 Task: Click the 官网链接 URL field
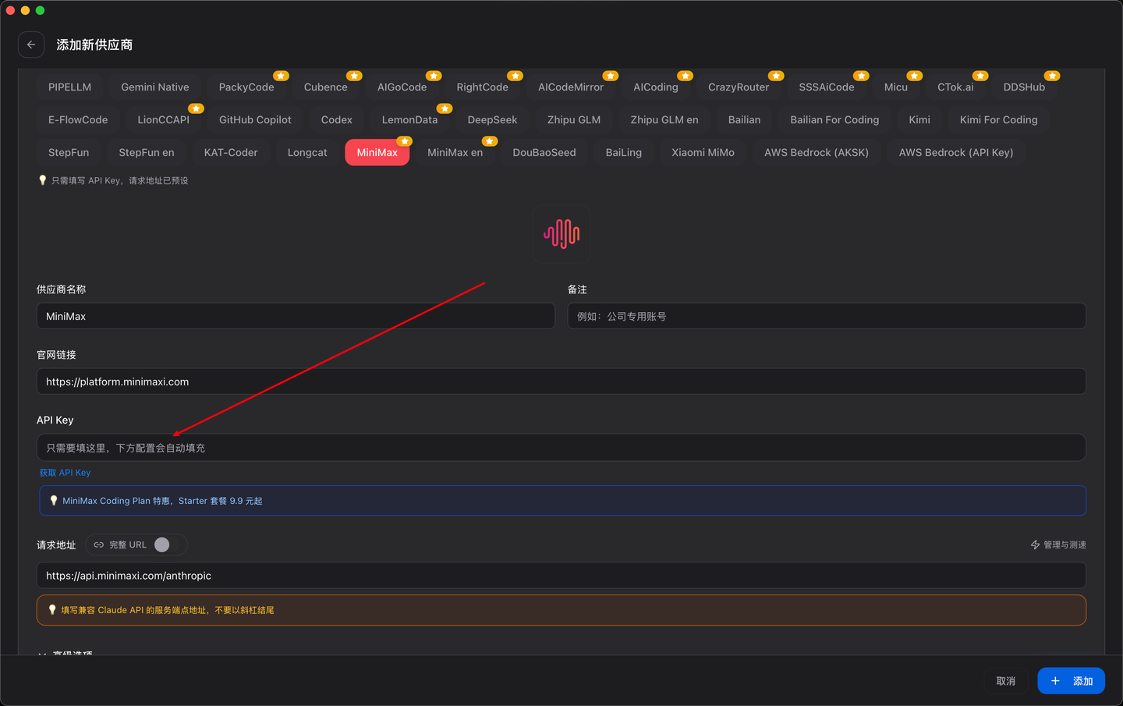[x=561, y=381]
